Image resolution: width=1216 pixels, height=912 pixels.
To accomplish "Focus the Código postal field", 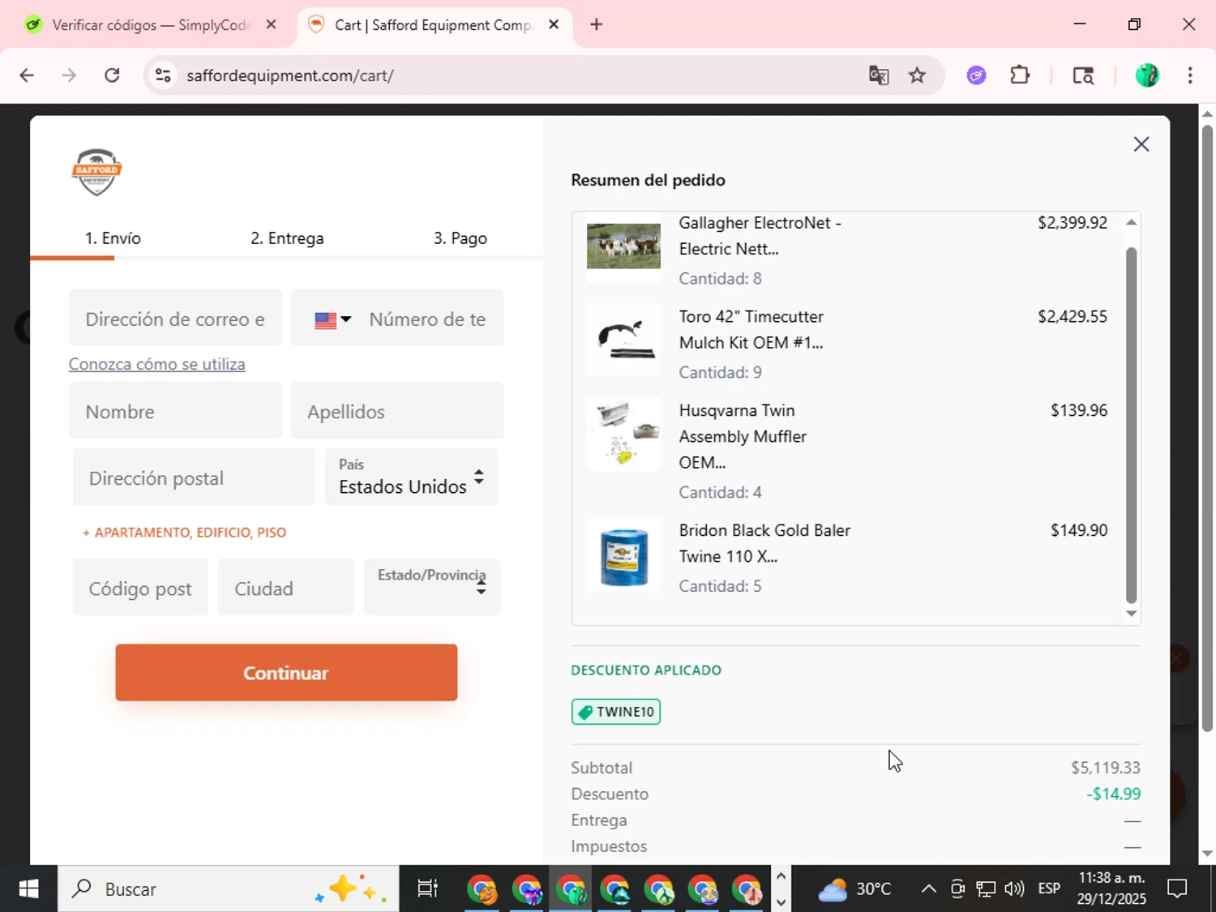I will 140,587.
